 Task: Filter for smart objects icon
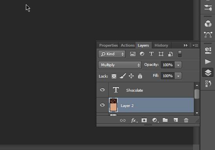pos(170,54)
